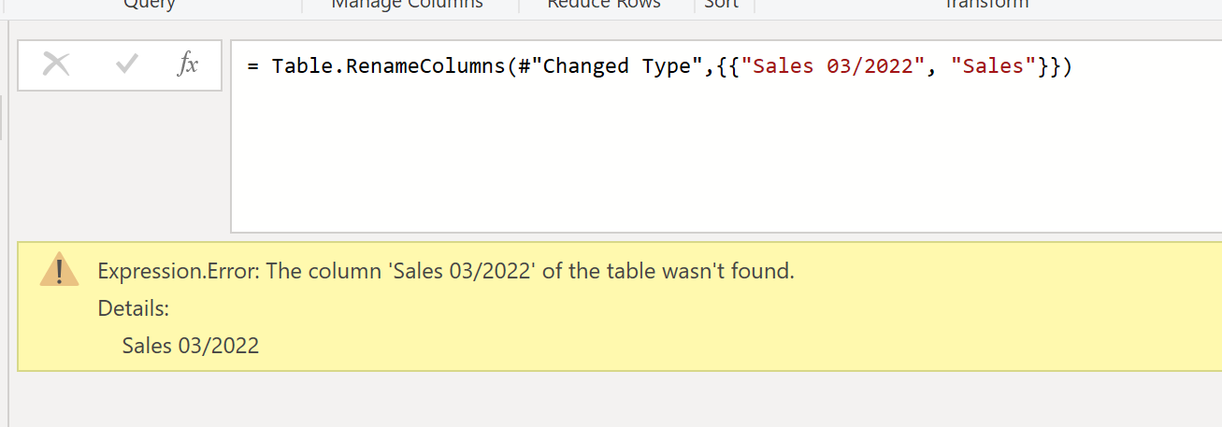Viewport: 1222px width, 427px height.
Task: Click the Query ribbon group label
Action: tap(150, 4)
